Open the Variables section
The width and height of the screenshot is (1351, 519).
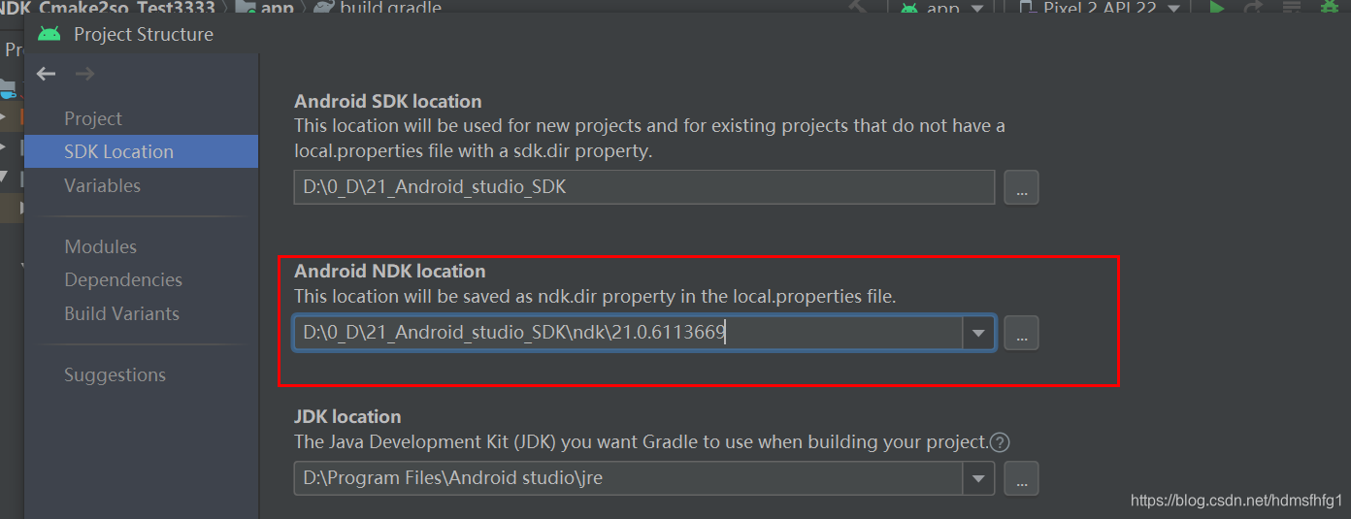[x=102, y=185]
